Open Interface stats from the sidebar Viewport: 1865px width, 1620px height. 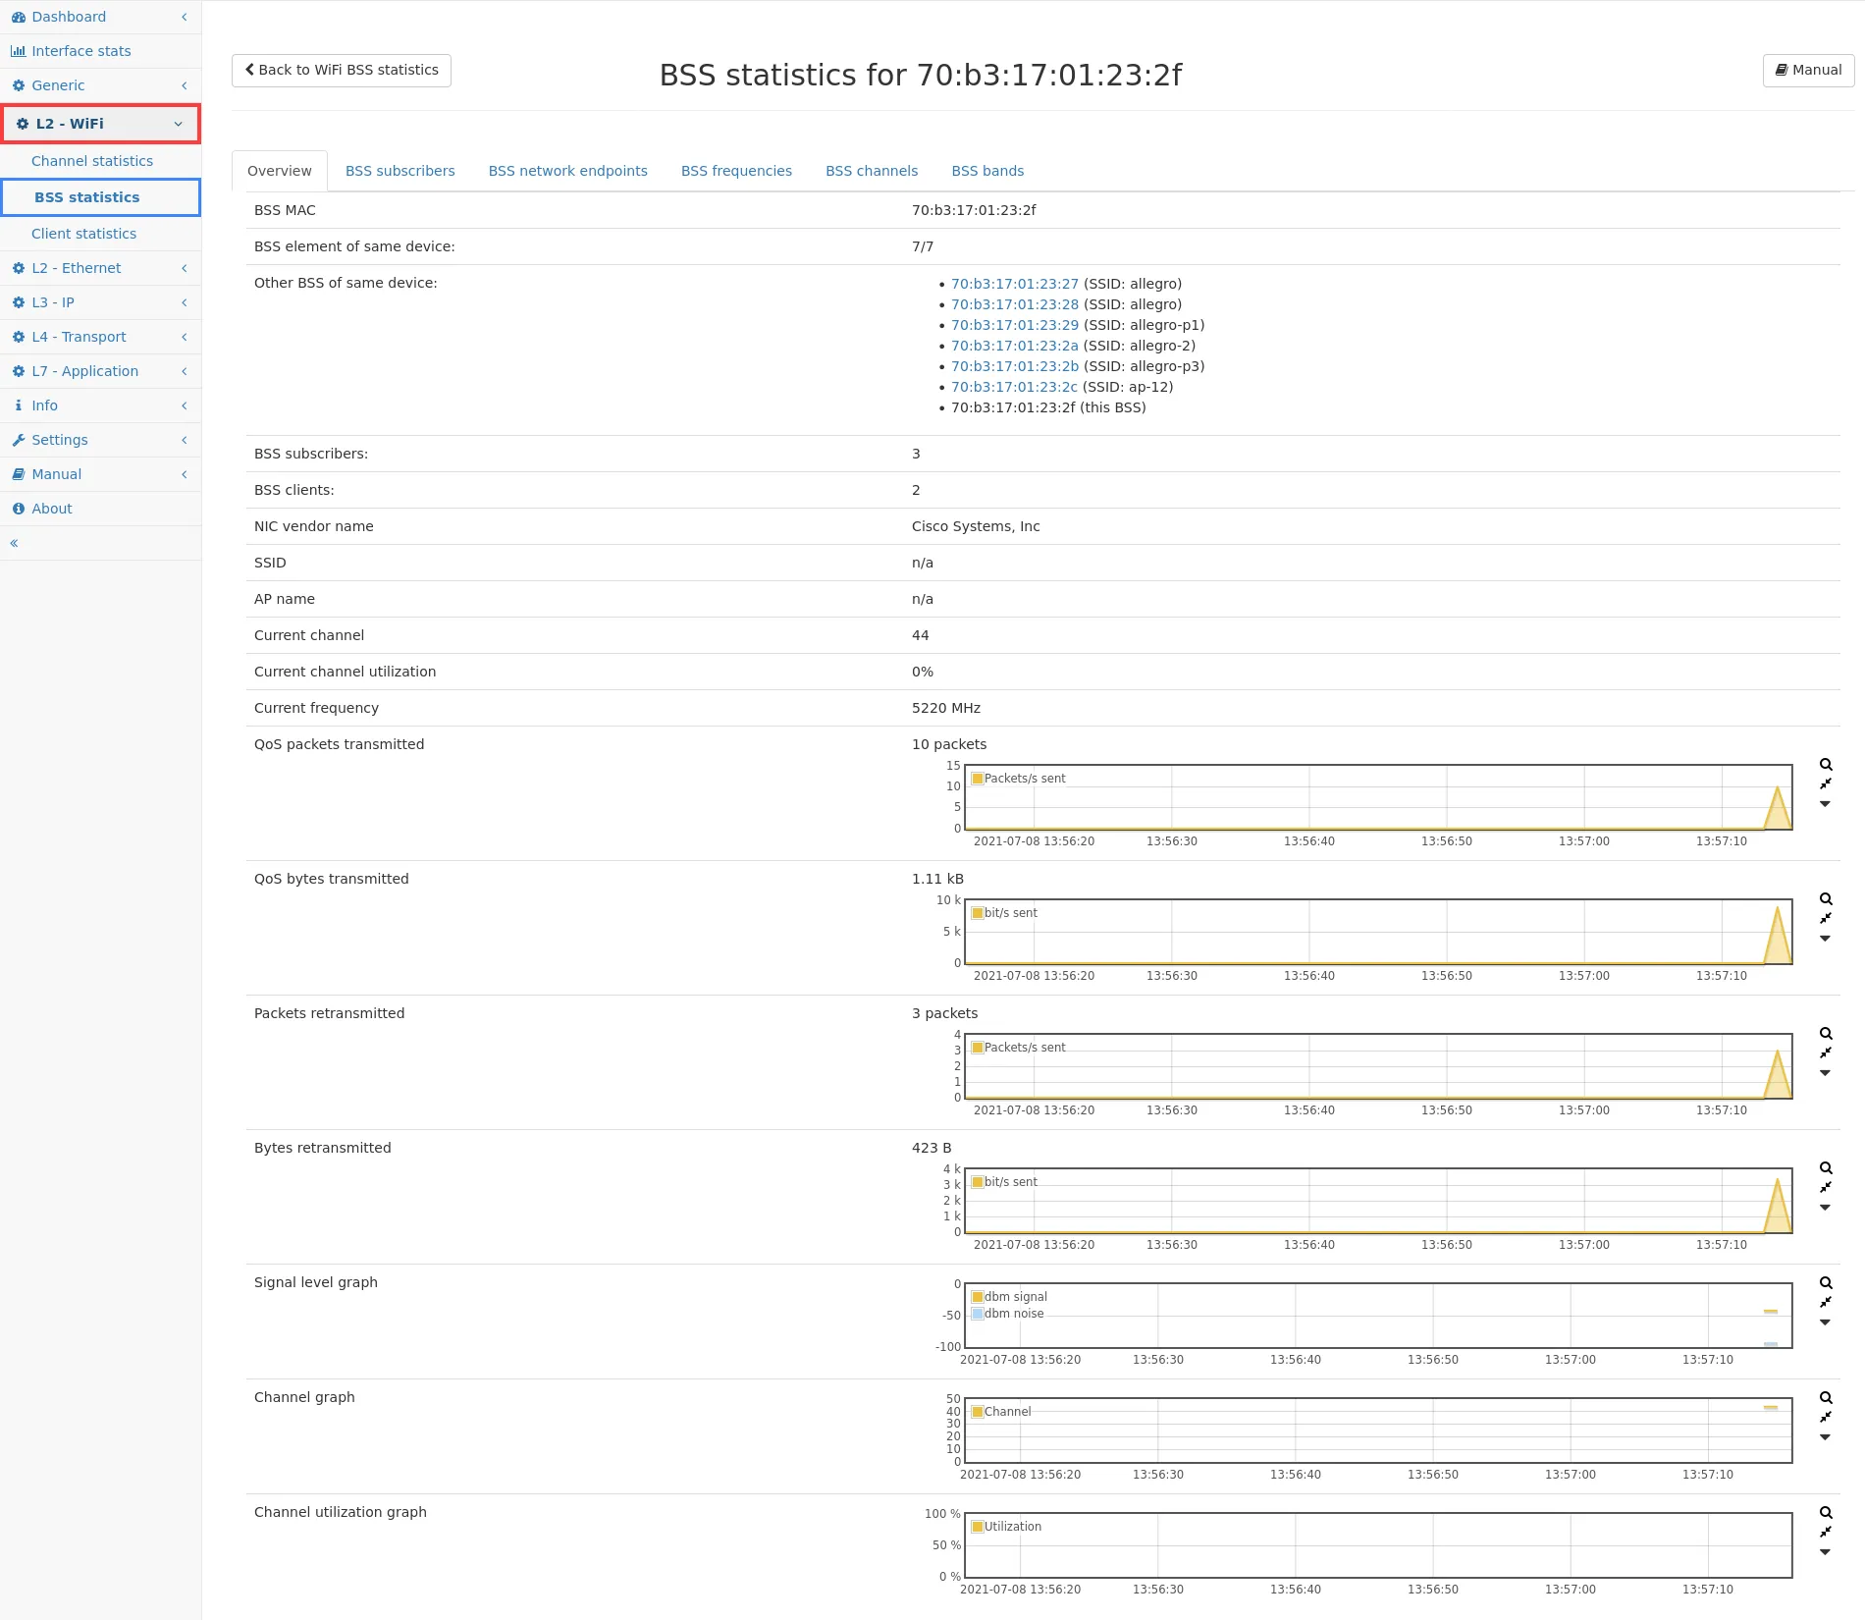[80, 51]
